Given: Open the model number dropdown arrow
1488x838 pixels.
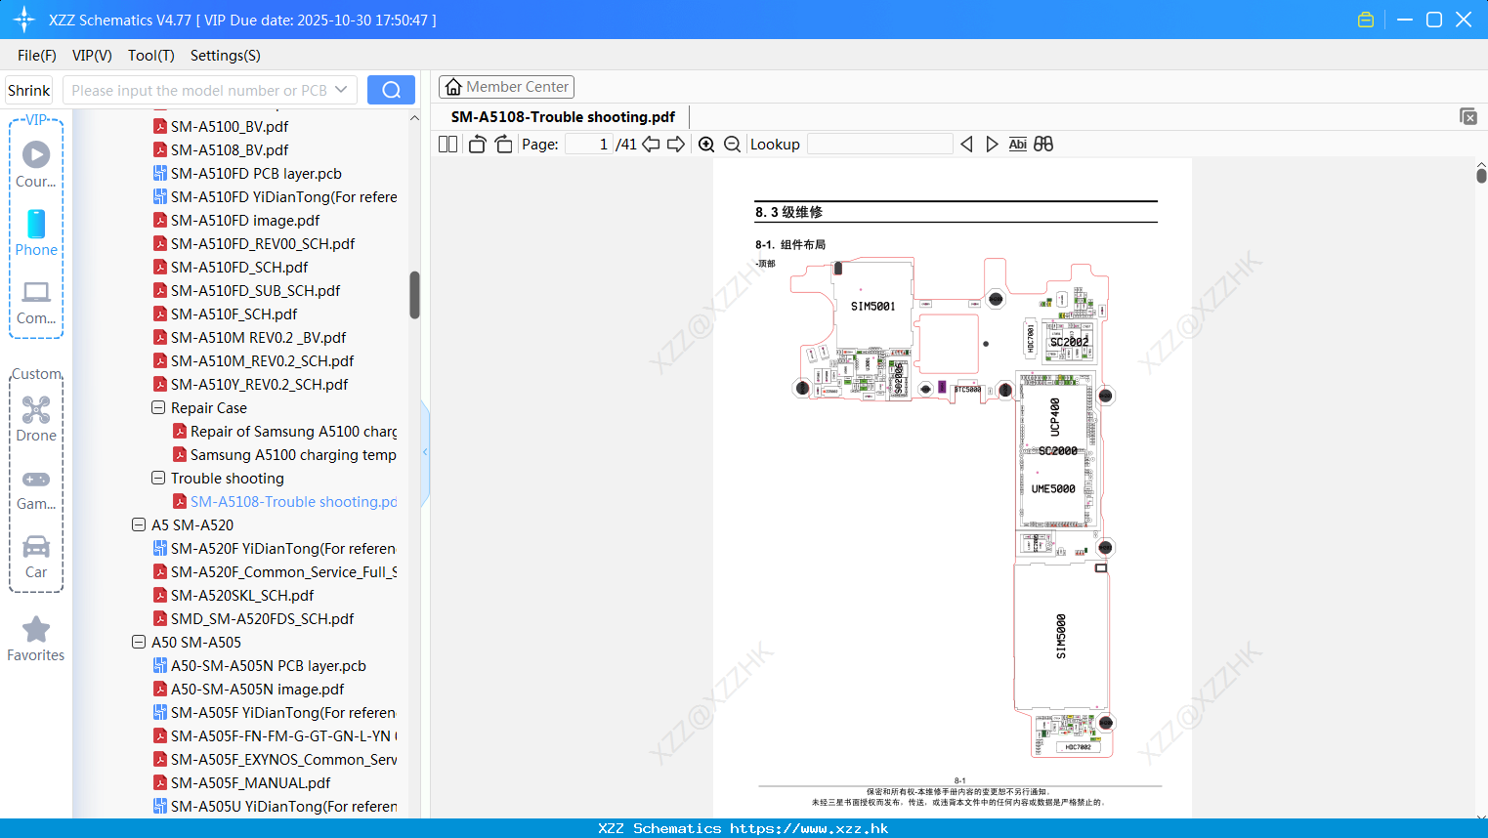Looking at the screenshot, I should tap(341, 90).
